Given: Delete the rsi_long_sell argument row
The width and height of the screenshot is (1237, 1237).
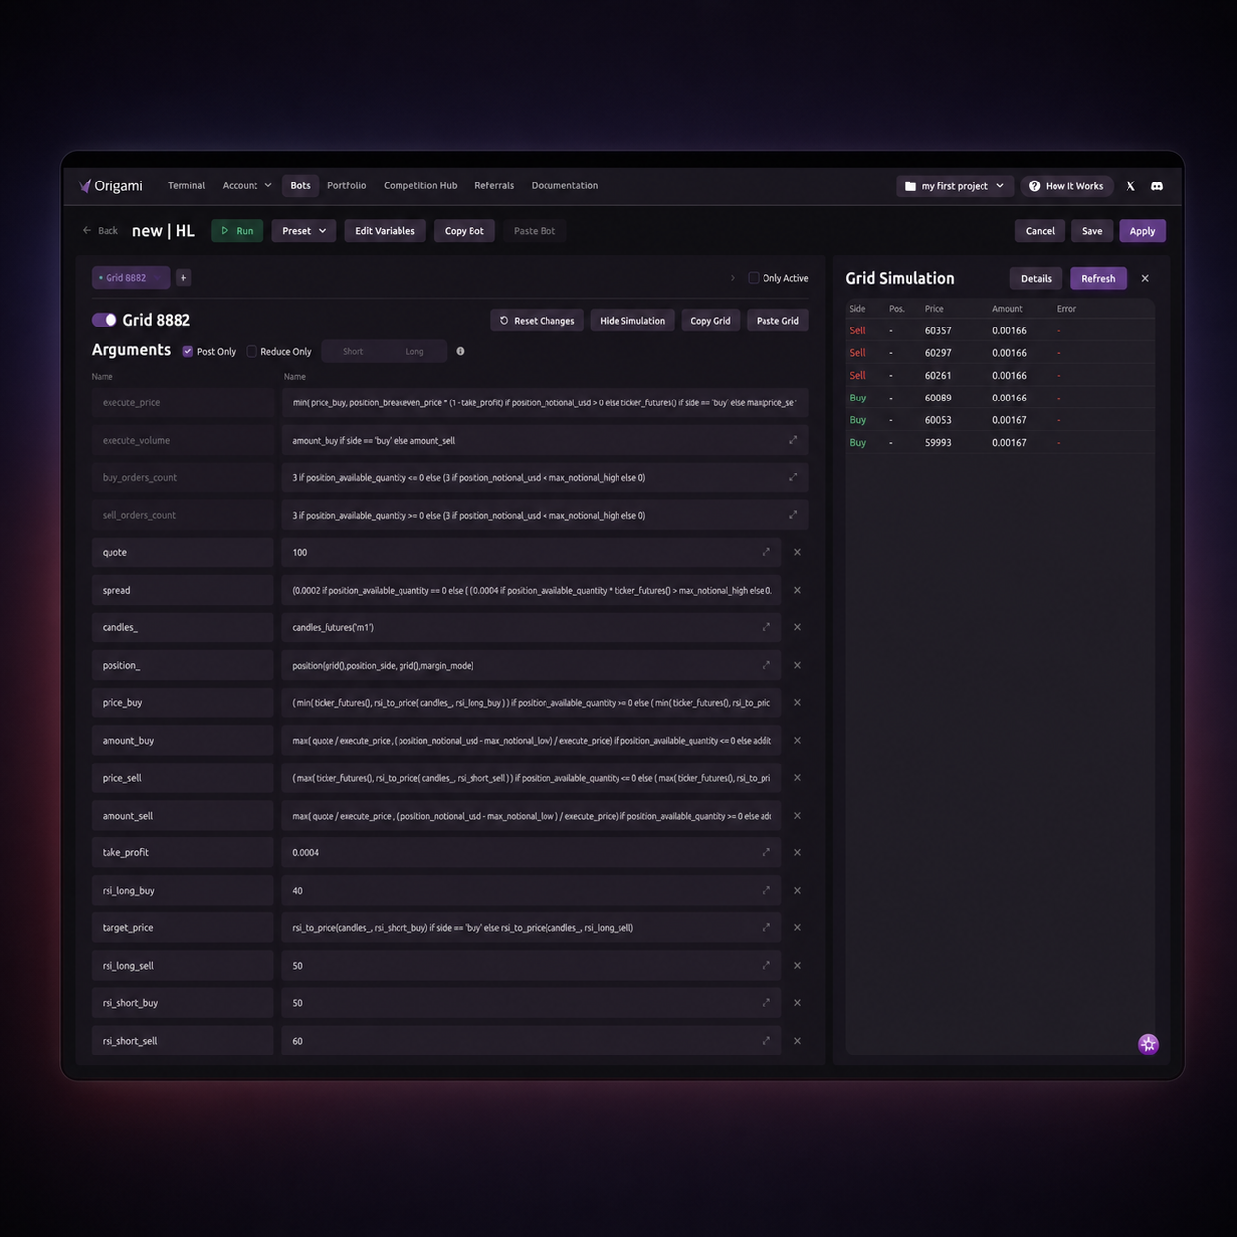Looking at the screenshot, I should [x=797, y=965].
